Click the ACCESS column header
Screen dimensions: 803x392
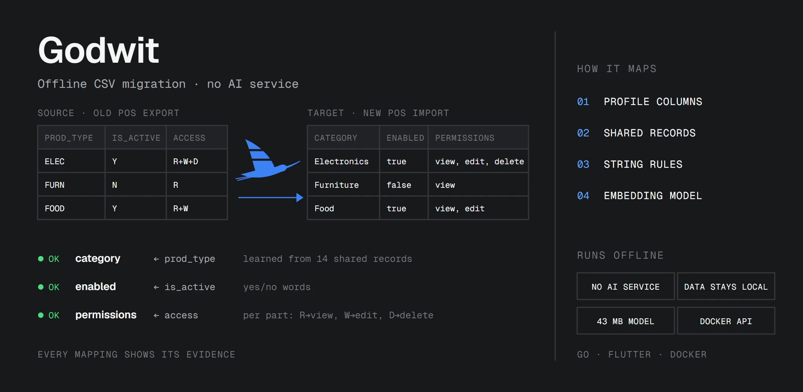197,138
